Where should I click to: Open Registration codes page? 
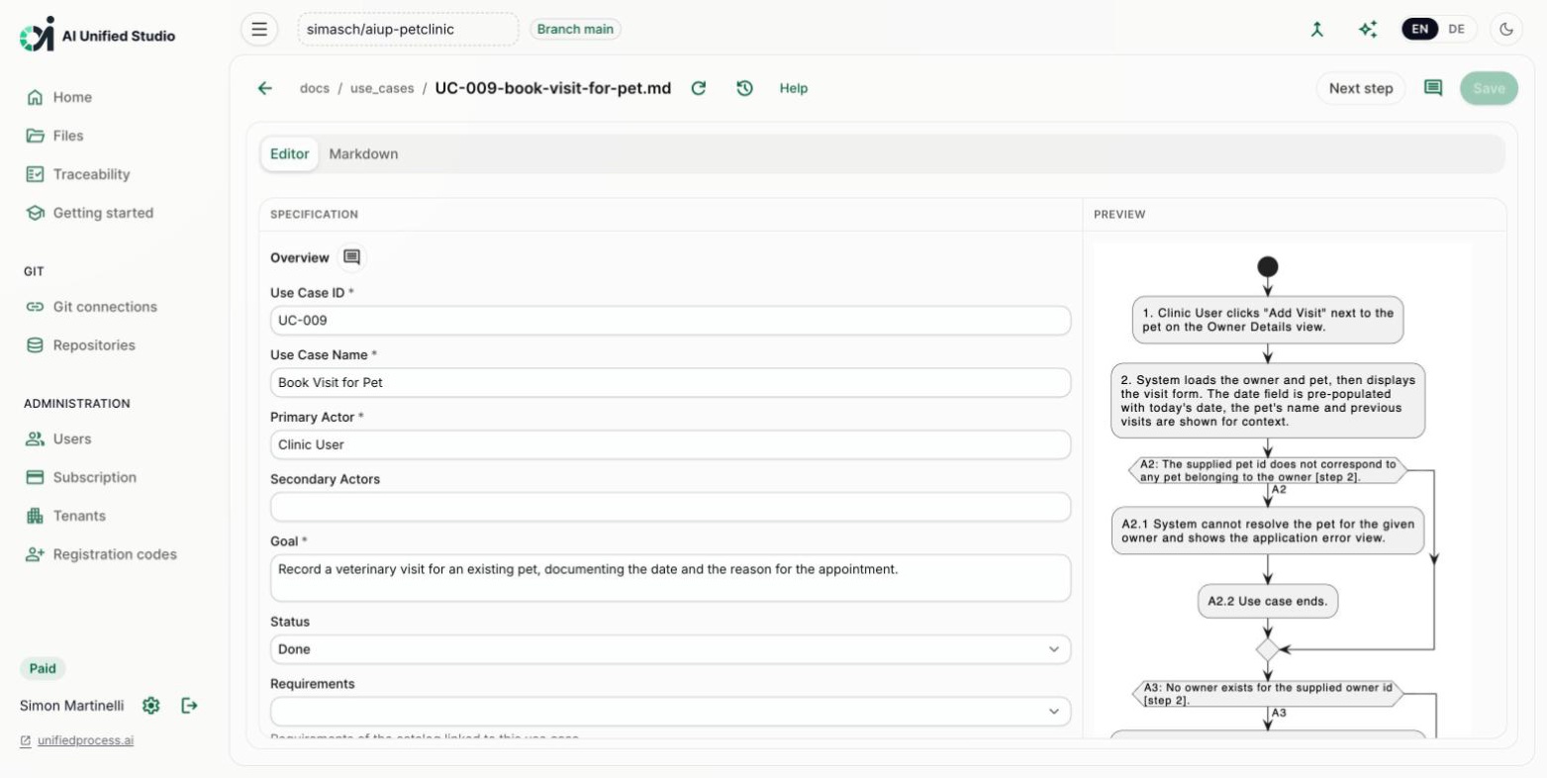[x=115, y=554]
